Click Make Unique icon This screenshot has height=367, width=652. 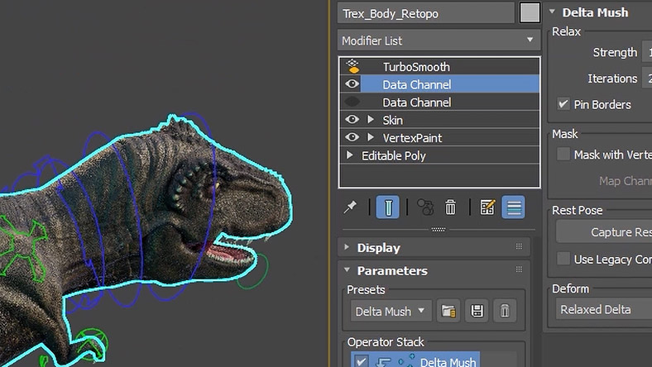pyautogui.click(x=425, y=207)
